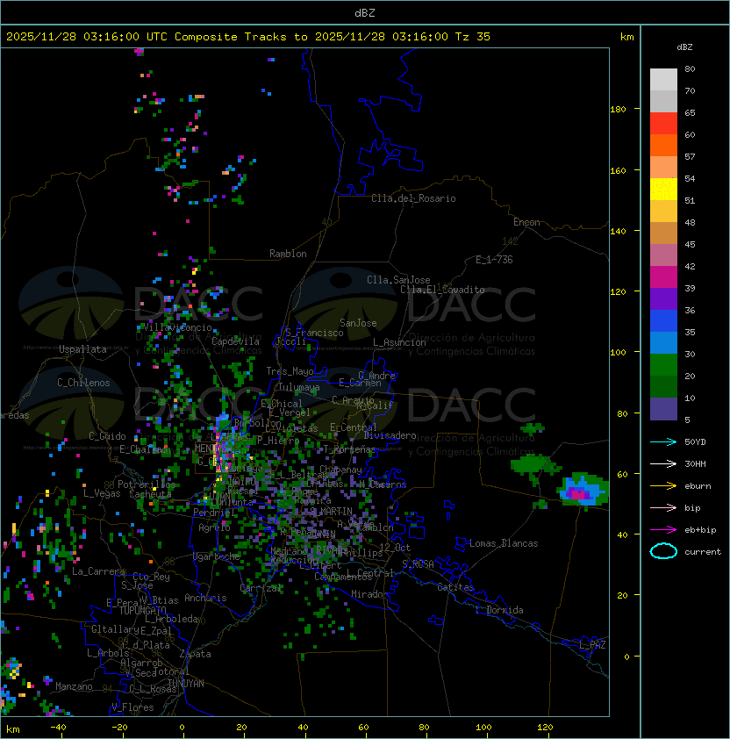Click the 'Tres_Mayo' map label
The height and width of the screenshot is (739, 730).
click(290, 371)
